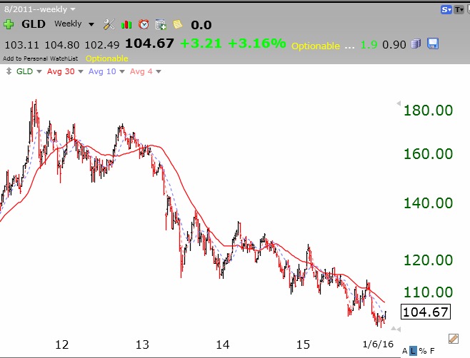The width and height of the screenshot is (470, 358).
Task: Click the green 1.9 value
Action: [369, 45]
